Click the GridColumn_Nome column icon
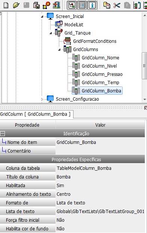Image resolution: width=147 pixels, height=233 pixels. pyautogui.click(x=76, y=57)
